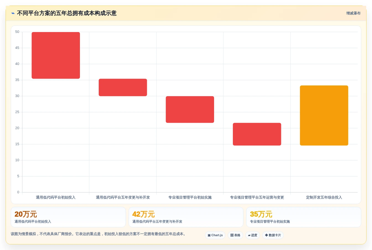Click the card caption under 42万元

point(157,222)
